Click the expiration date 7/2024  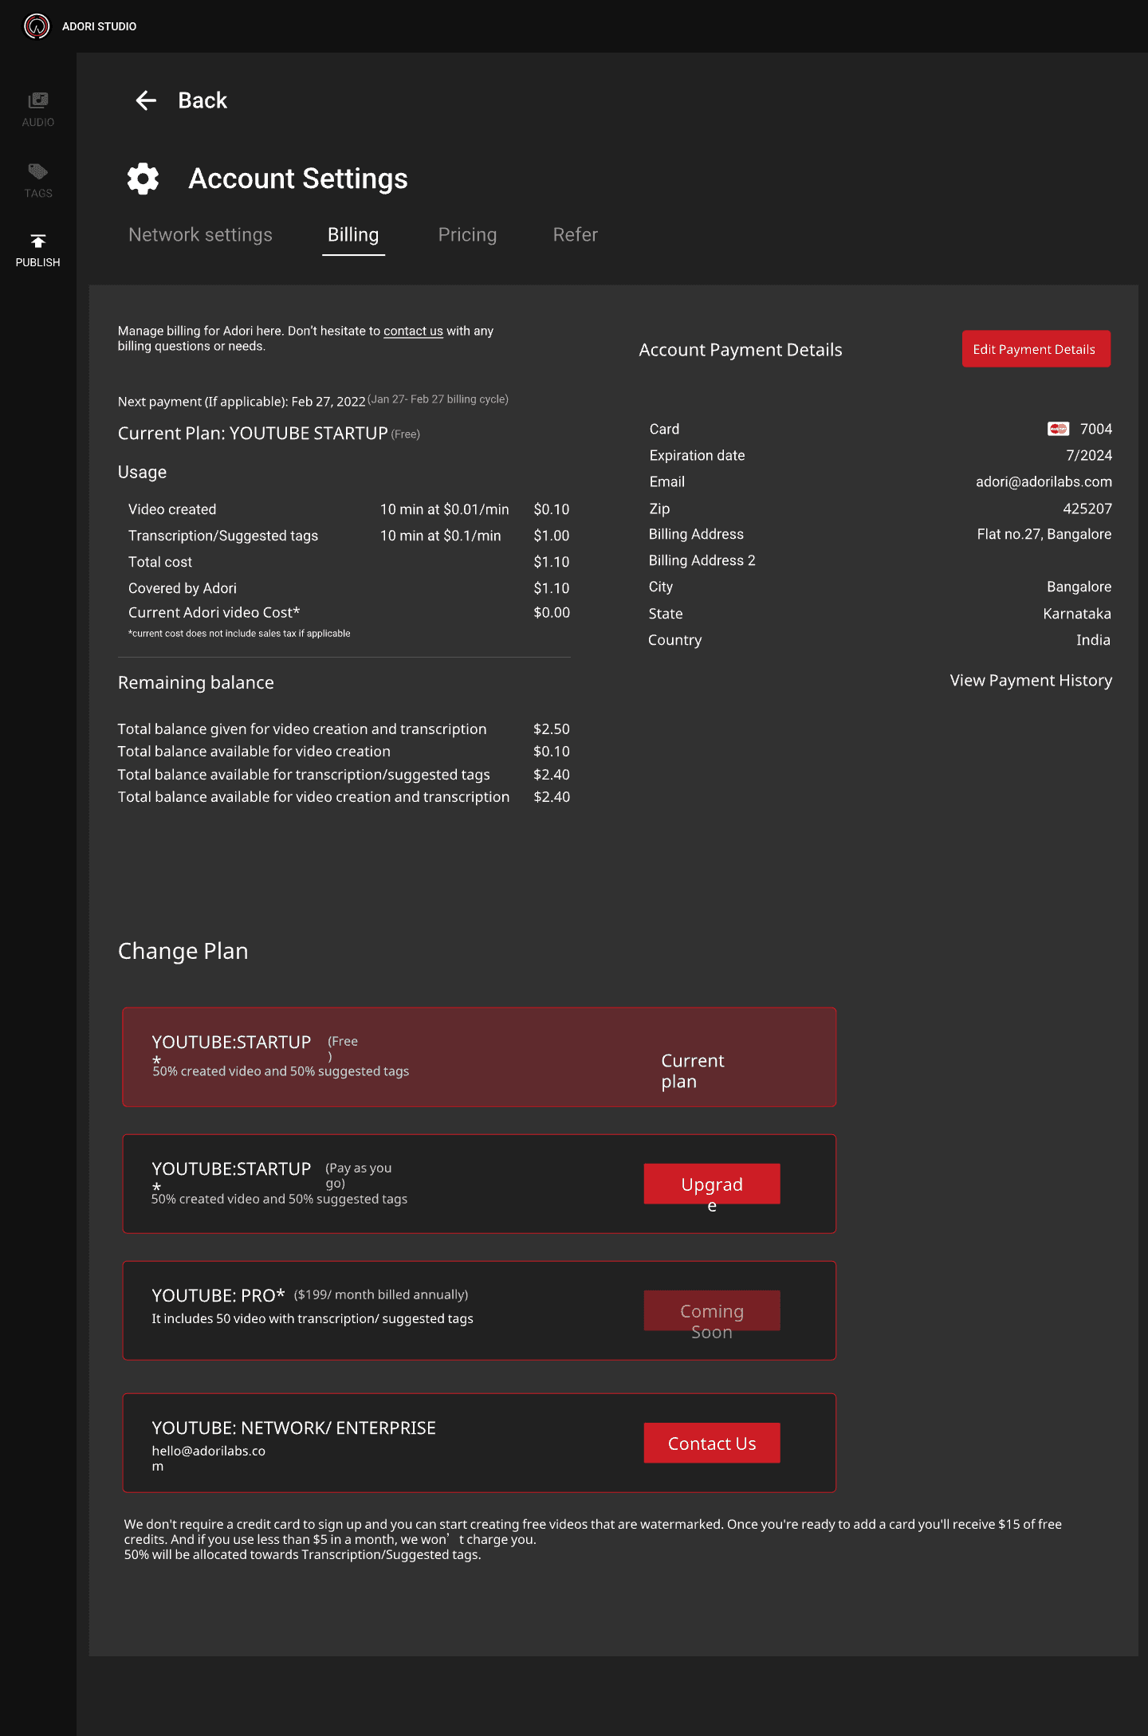point(1089,455)
